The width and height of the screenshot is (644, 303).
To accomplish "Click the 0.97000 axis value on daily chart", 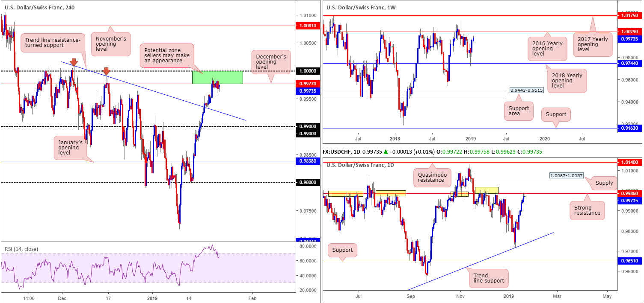I will [629, 251].
